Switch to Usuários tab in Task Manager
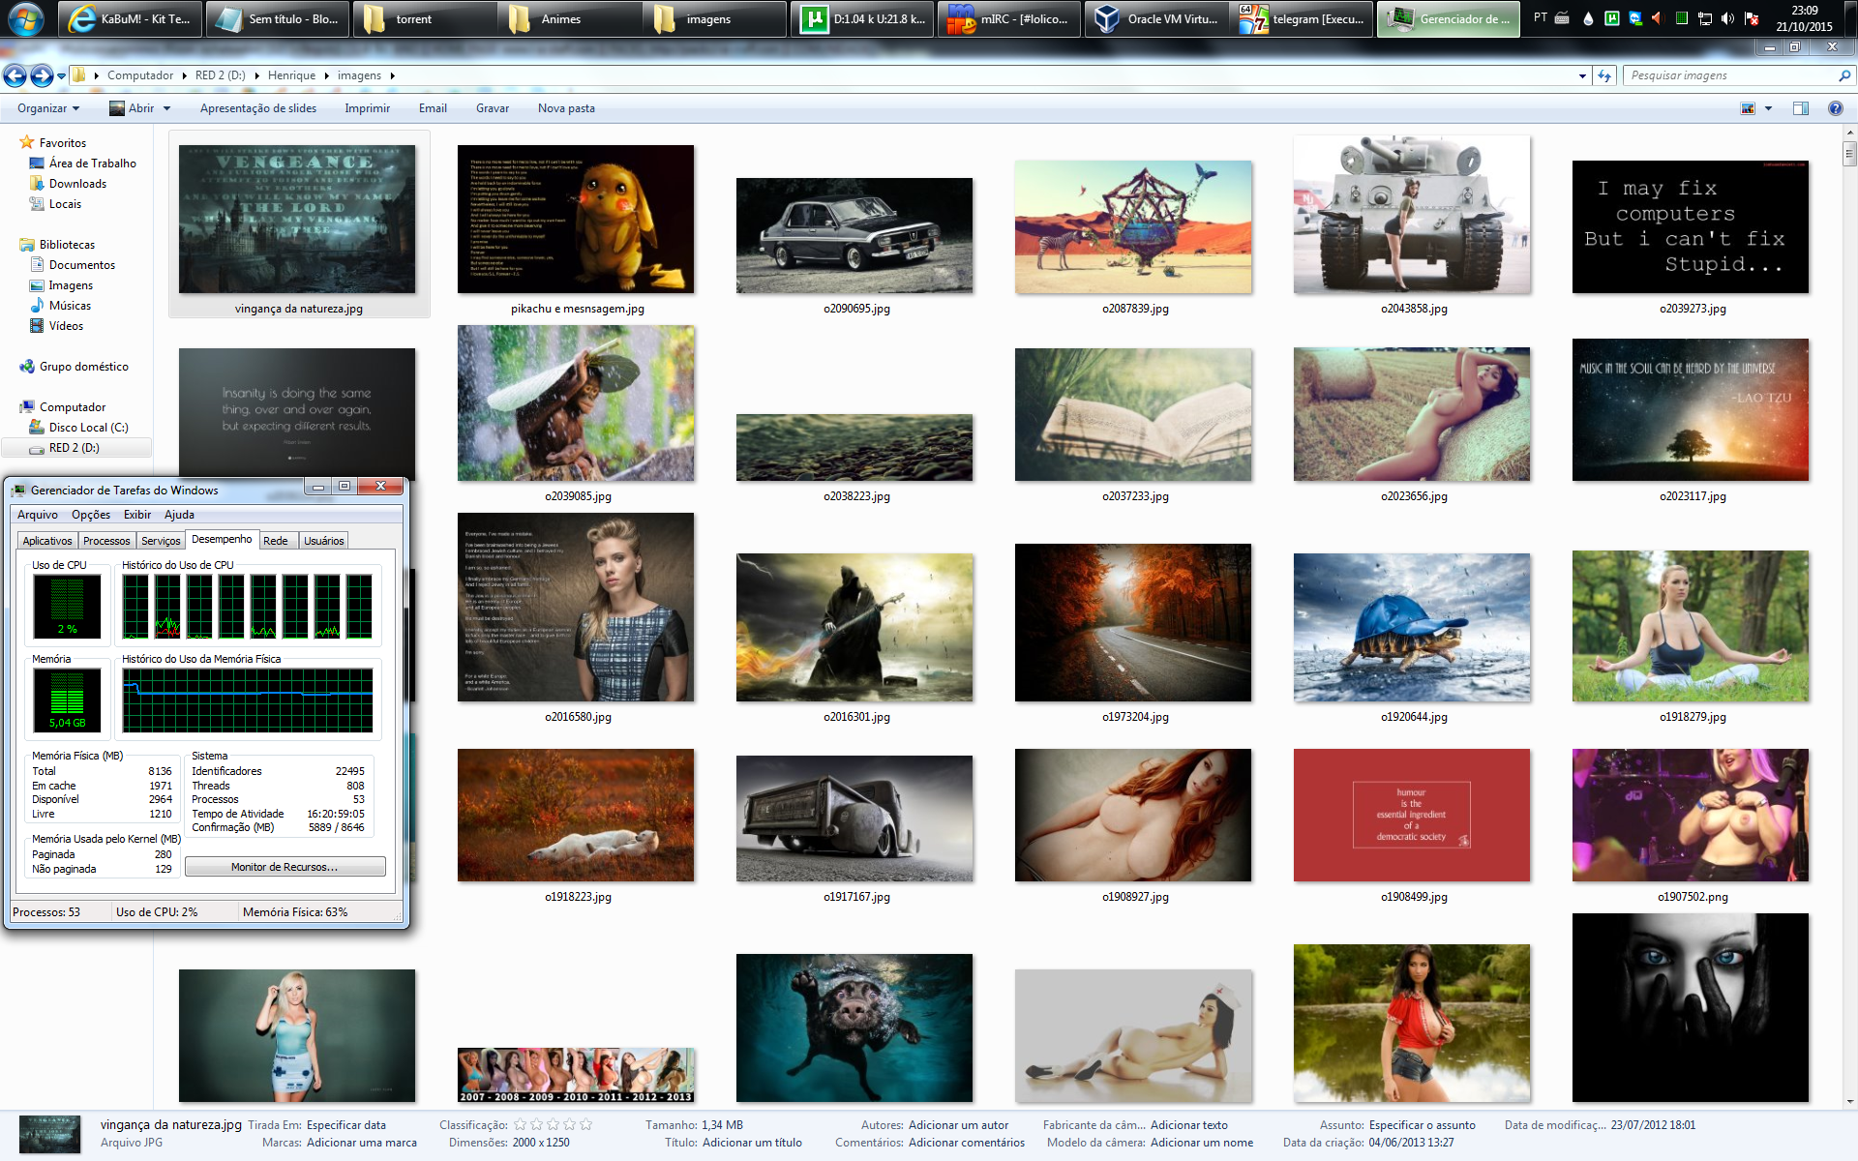 pyautogui.click(x=323, y=541)
